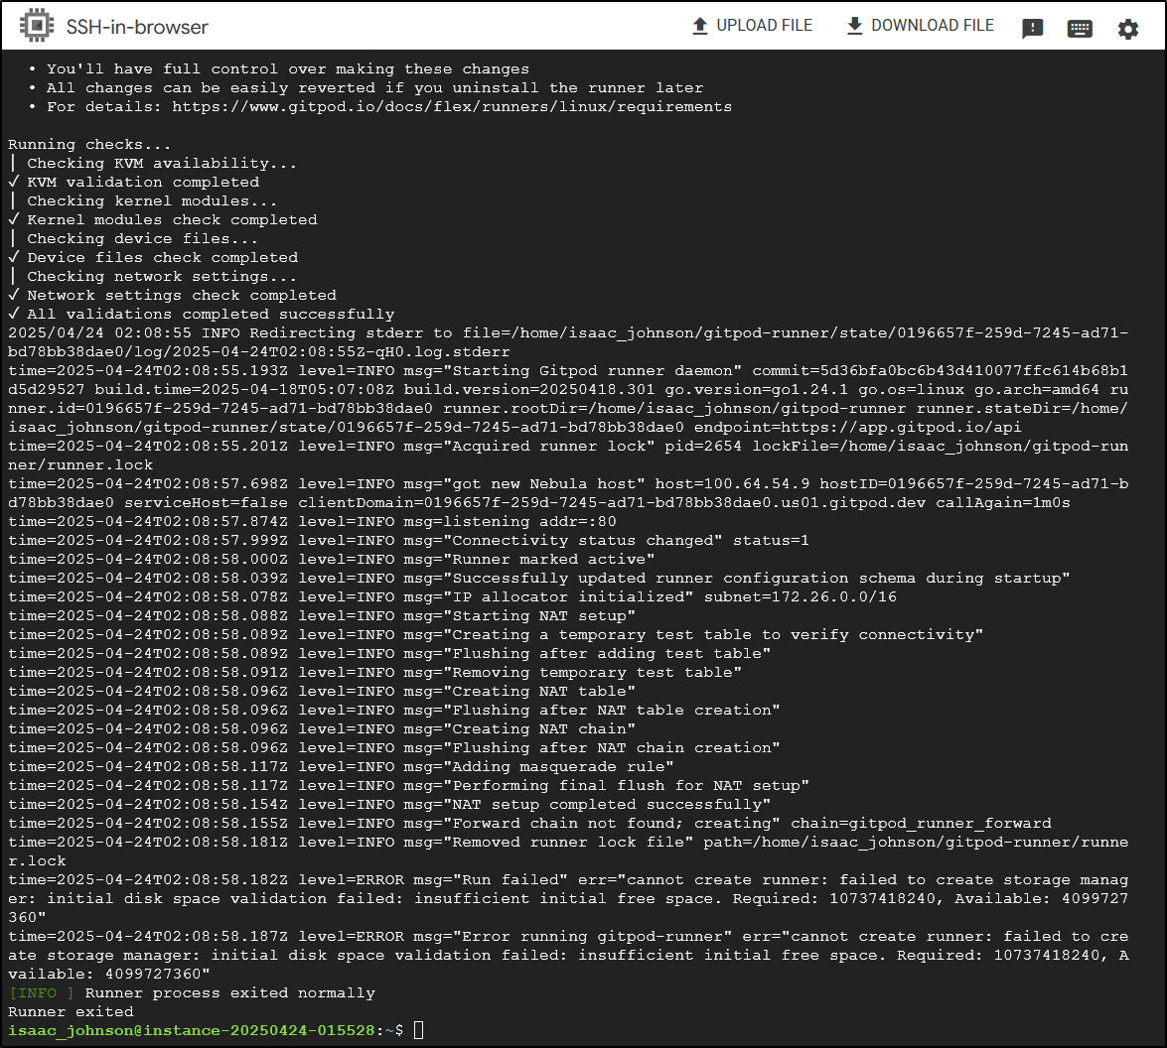This screenshot has height=1048, width=1167.
Task: Click the terminal cursor at the prompt
Action: coord(418,1030)
